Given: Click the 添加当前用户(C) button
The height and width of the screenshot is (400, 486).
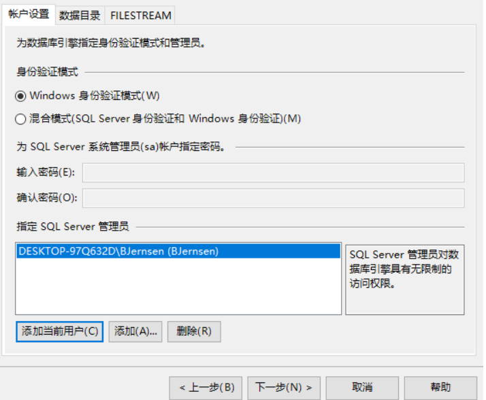Looking at the screenshot, I should coord(59,331).
